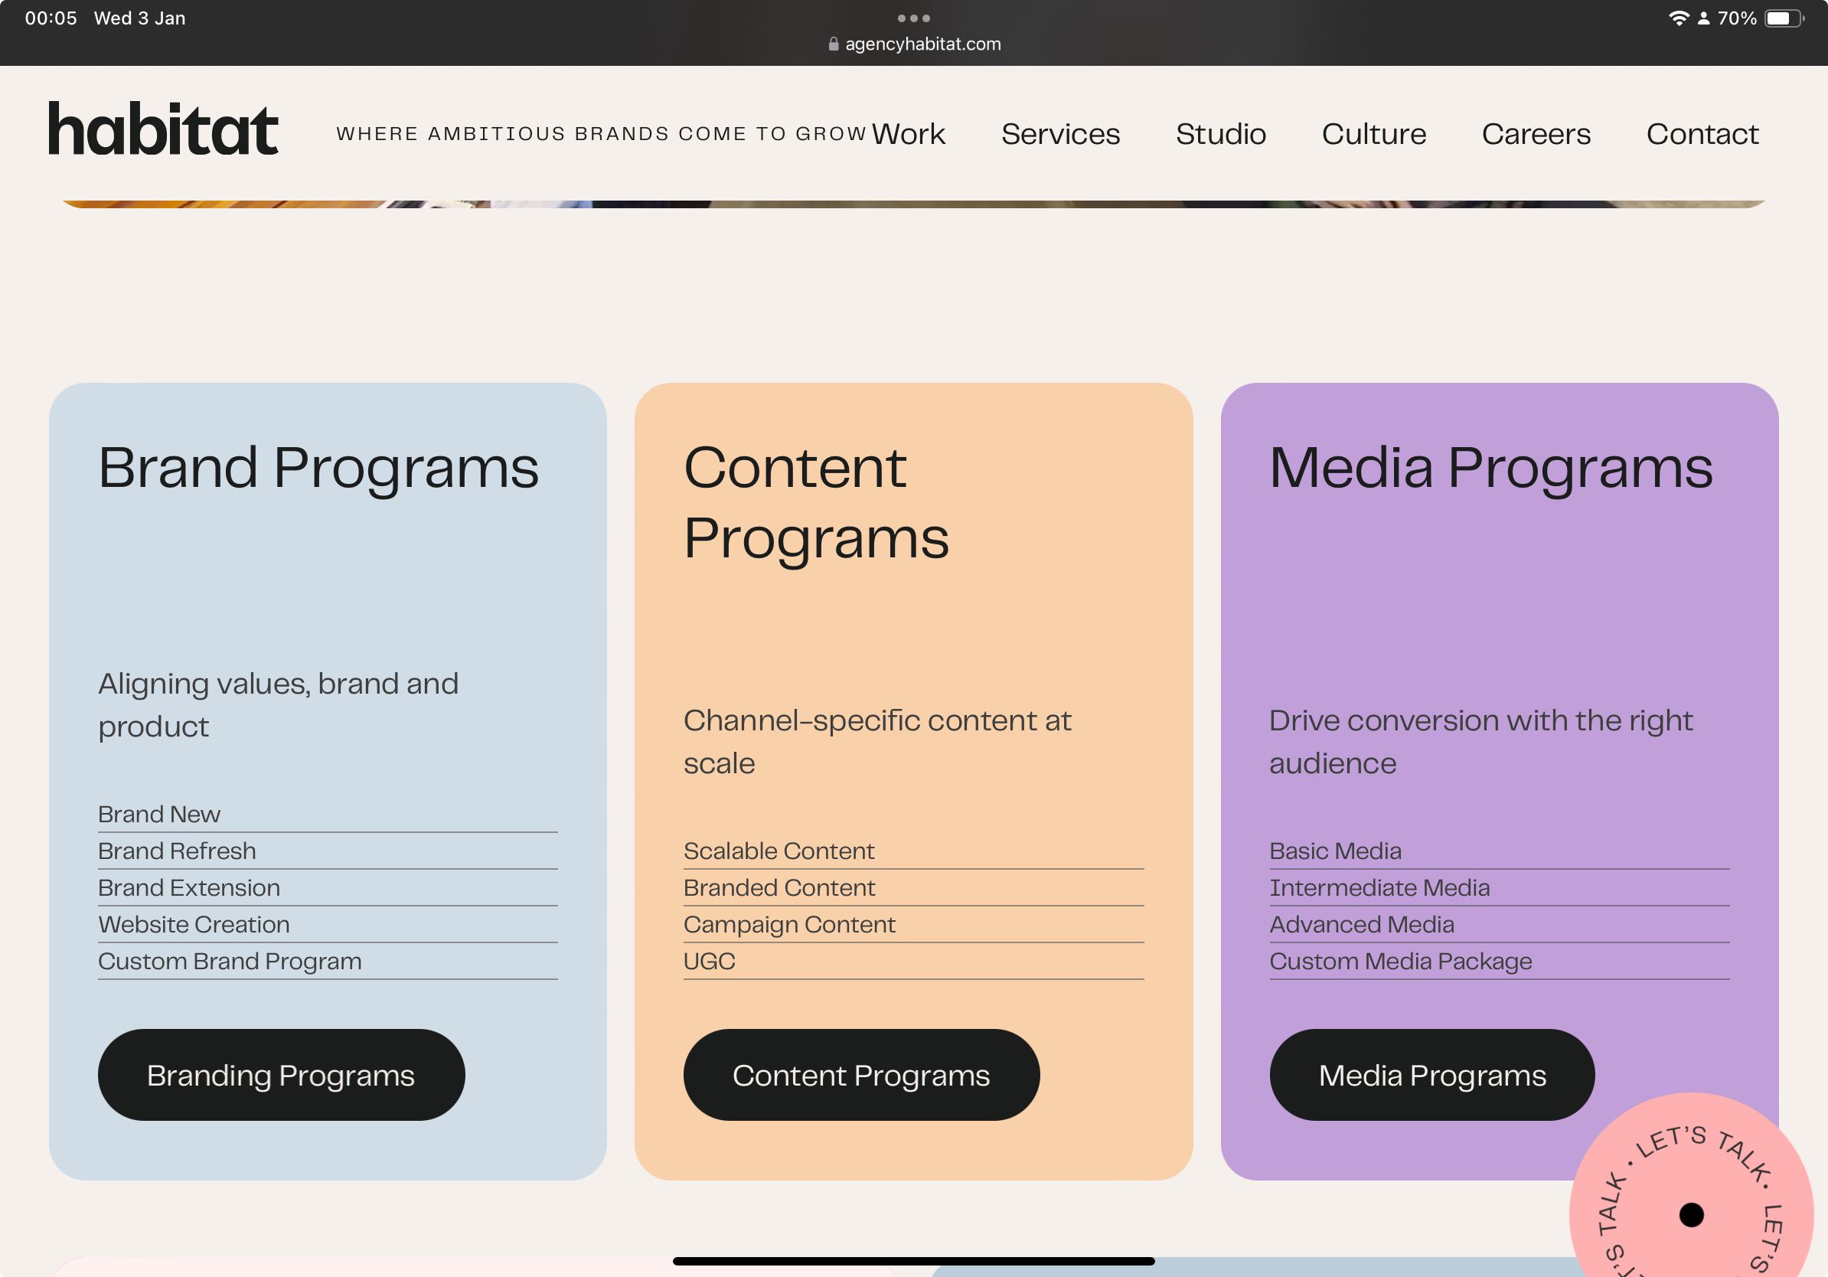Click the lock icon in address bar

pyautogui.click(x=833, y=44)
